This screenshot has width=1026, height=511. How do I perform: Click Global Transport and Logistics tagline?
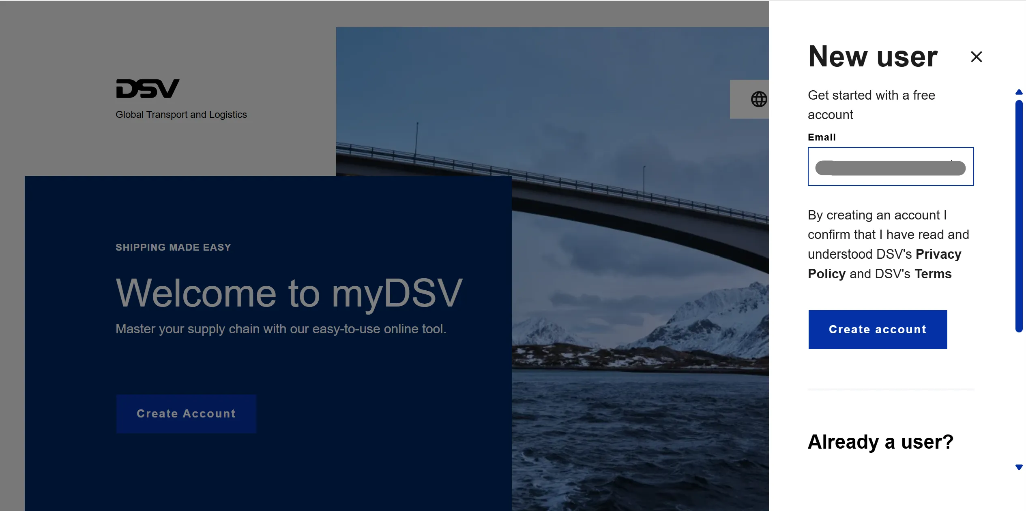tap(181, 115)
